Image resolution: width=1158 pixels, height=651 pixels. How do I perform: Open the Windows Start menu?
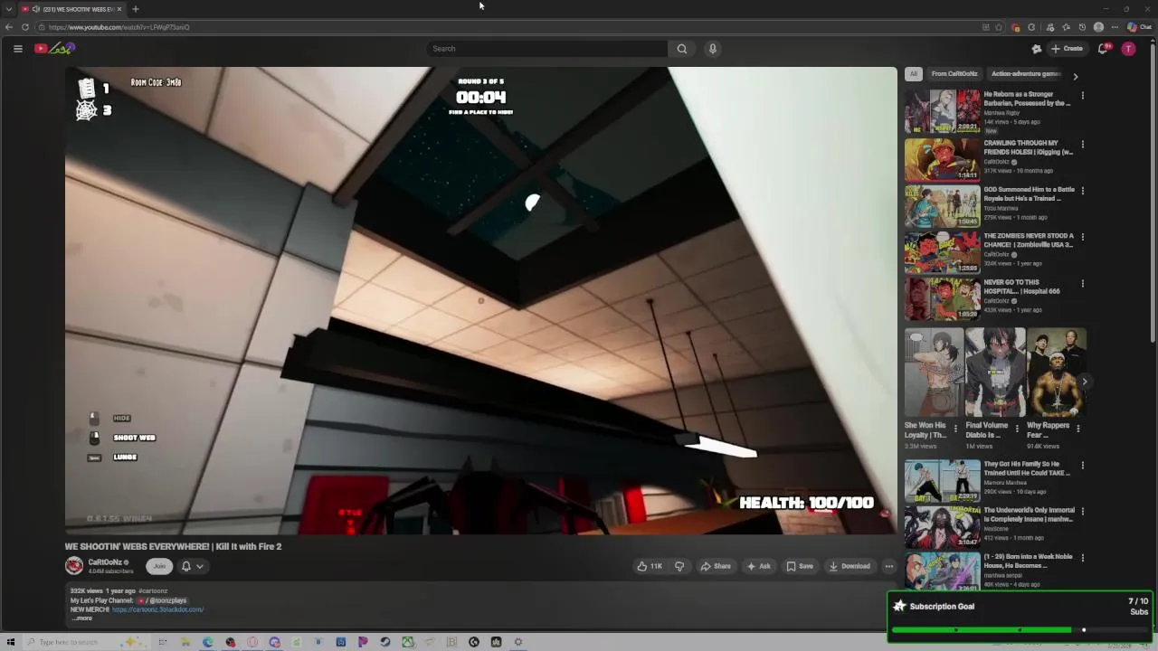(11, 642)
